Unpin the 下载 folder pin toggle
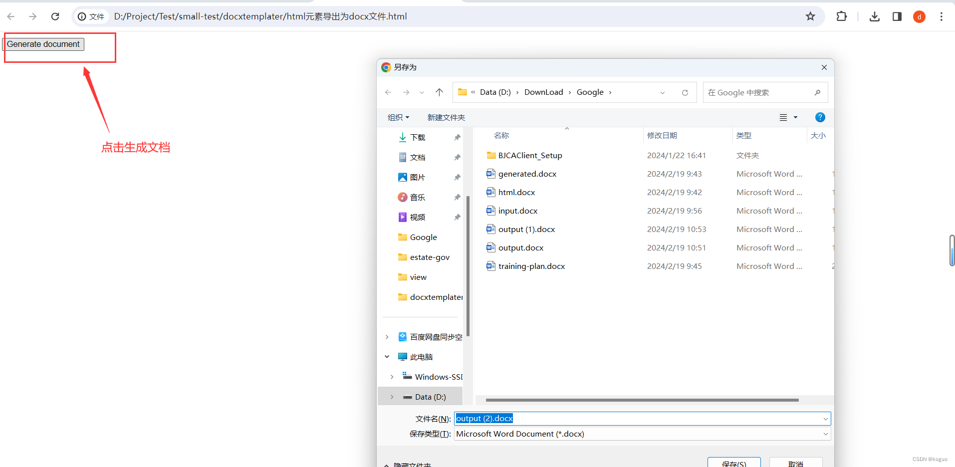Image resolution: width=955 pixels, height=467 pixels. tap(457, 137)
